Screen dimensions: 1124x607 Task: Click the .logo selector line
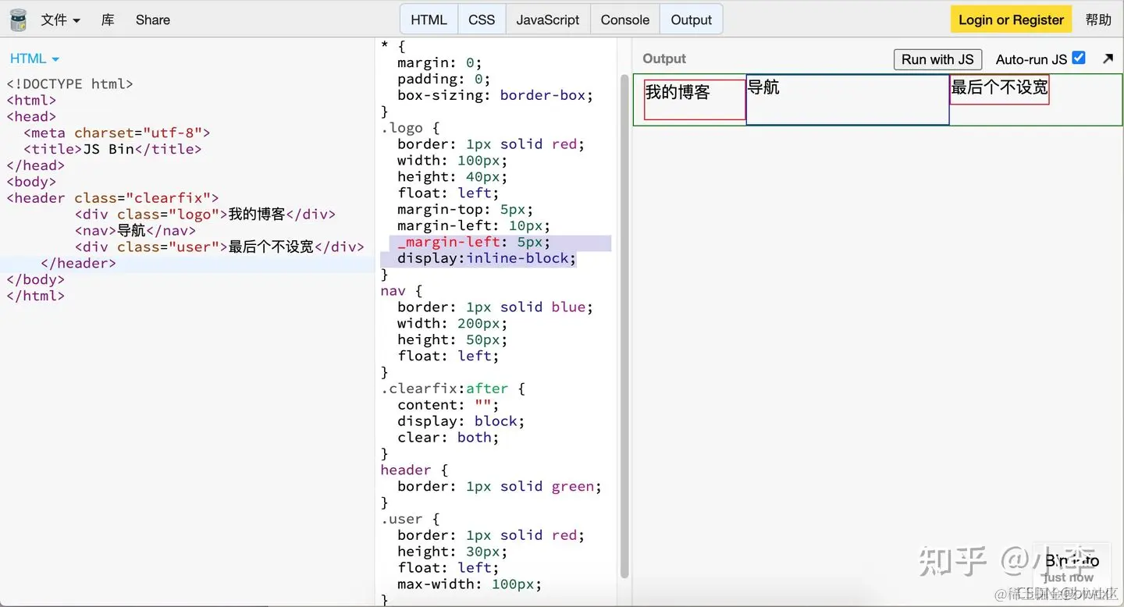411,128
